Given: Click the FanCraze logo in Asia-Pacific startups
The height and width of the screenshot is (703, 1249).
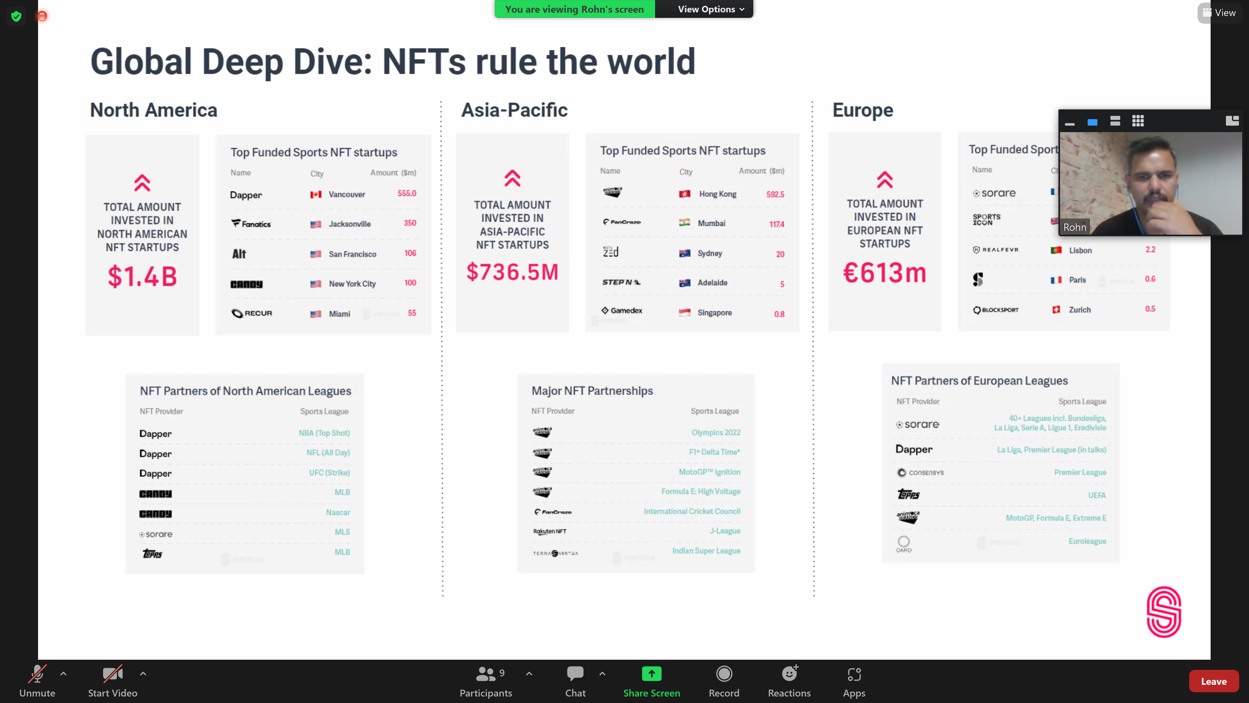Looking at the screenshot, I should pos(622,222).
